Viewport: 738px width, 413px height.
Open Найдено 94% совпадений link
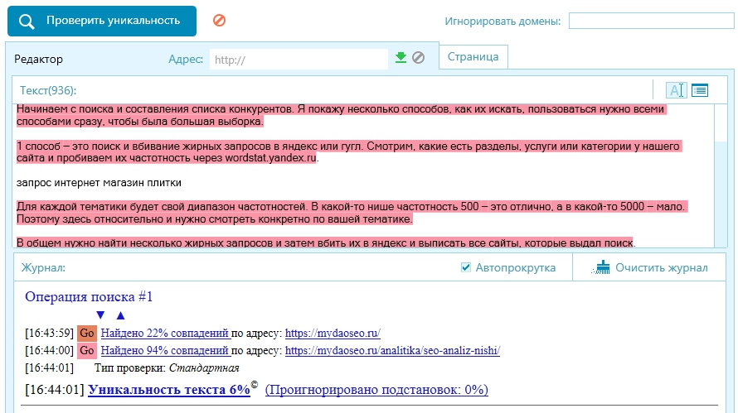(165, 350)
